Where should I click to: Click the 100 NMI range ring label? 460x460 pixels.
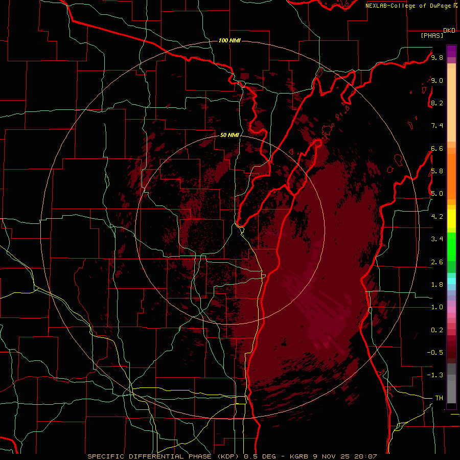tap(229, 40)
